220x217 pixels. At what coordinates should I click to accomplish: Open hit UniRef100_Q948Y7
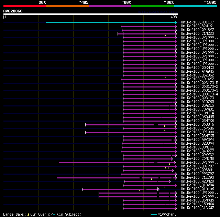(197, 30)
